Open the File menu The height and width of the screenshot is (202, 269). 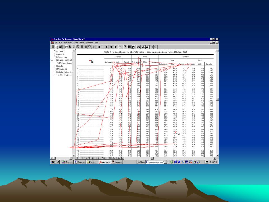click(56, 42)
